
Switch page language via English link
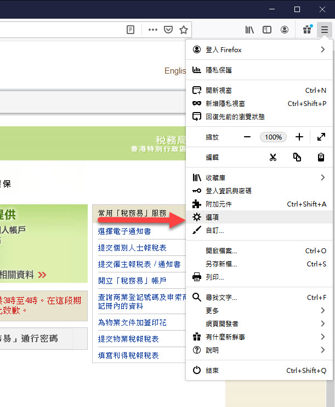[175, 71]
